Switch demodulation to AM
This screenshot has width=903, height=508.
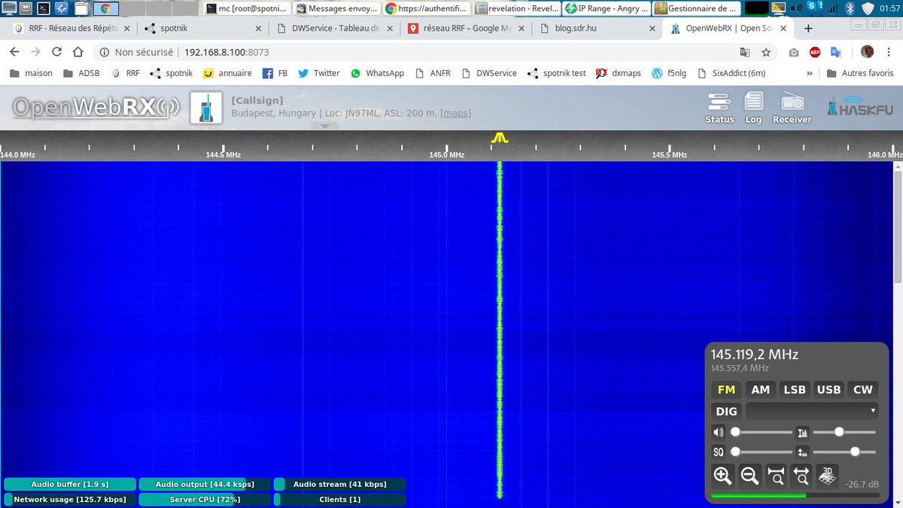pos(760,389)
